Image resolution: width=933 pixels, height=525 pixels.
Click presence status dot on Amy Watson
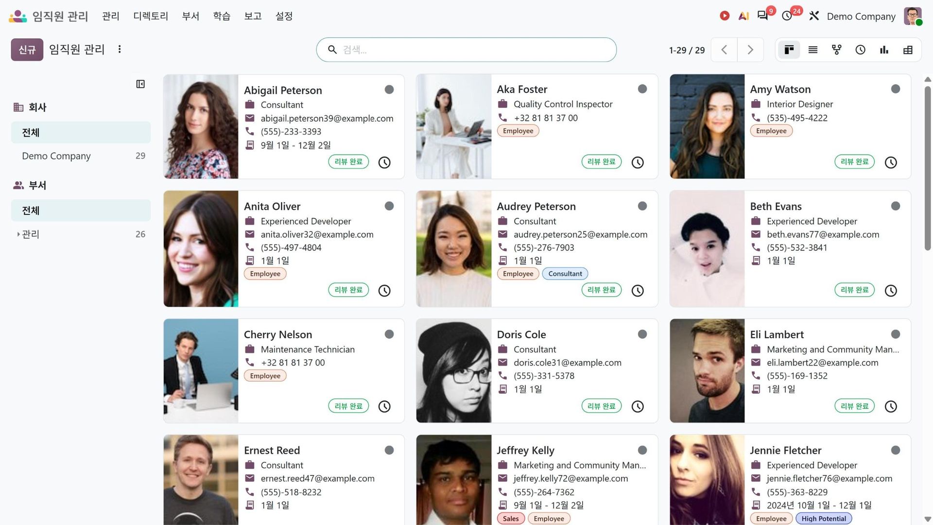click(x=896, y=89)
